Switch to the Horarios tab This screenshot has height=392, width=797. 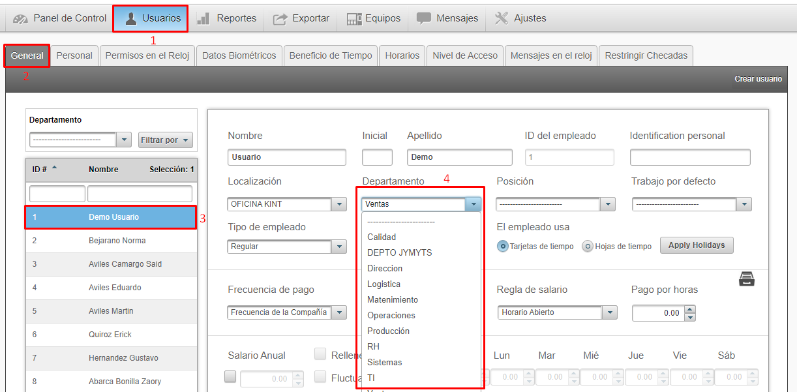point(402,55)
